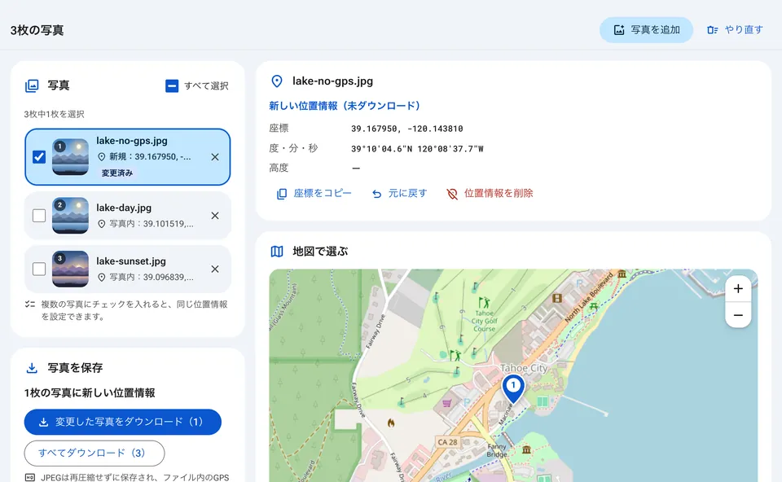This screenshot has width=782, height=482.
Task: Uncheck the lake-no-gps.jpg checkbox
Action: click(x=39, y=157)
